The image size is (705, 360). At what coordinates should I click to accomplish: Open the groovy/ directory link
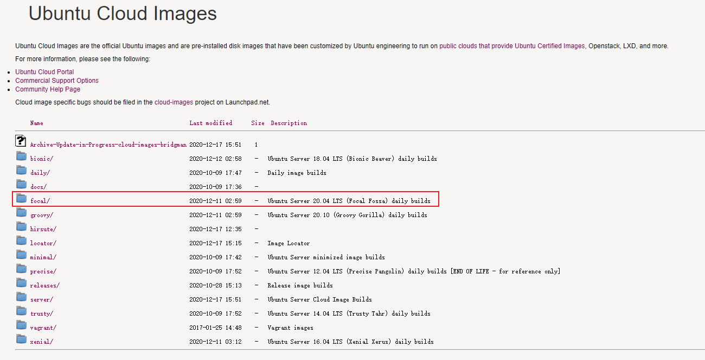pyautogui.click(x=42, y=215)
